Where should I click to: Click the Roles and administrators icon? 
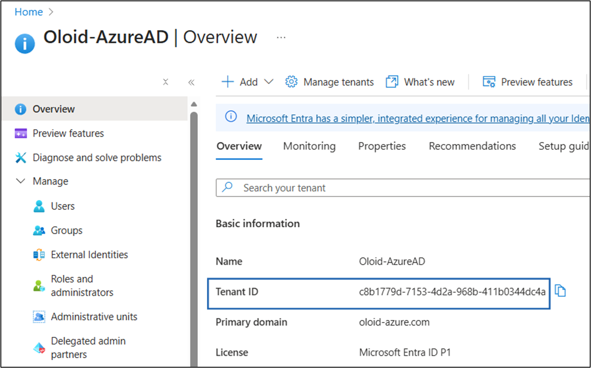coord(39,286)
